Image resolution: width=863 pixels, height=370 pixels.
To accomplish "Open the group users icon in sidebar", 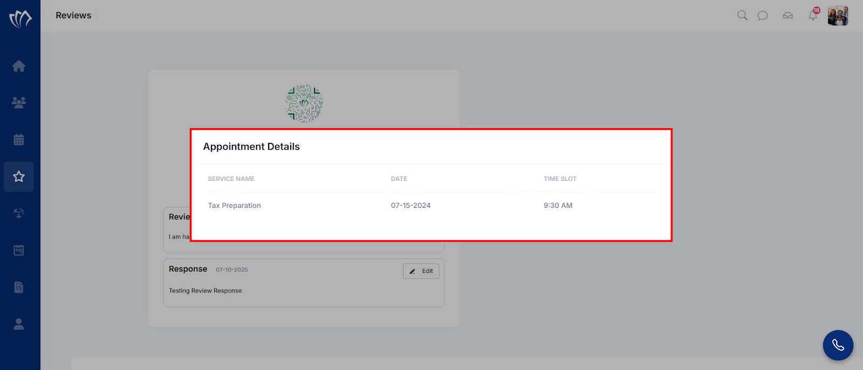I will tap(19, 102).
